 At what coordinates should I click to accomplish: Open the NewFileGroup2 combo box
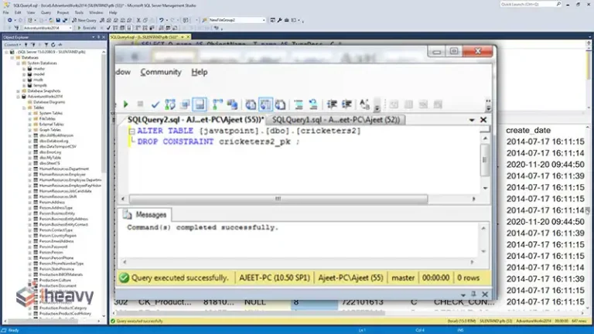point(237,20)
